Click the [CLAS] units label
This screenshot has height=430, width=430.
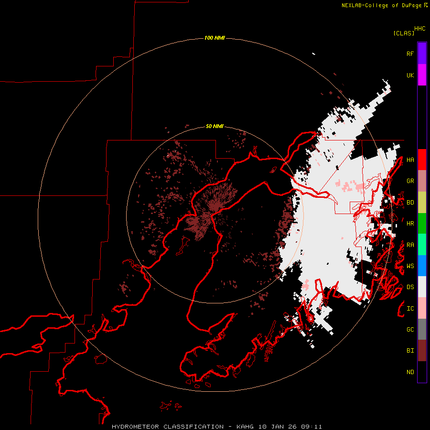404,33
